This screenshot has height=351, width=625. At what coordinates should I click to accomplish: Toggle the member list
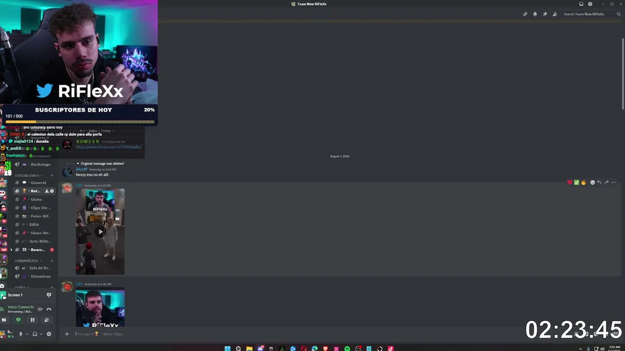point(555,14)
